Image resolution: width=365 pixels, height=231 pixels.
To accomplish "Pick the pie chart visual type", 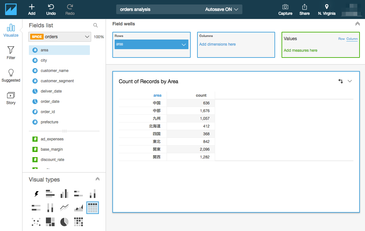I will [64, 222].
